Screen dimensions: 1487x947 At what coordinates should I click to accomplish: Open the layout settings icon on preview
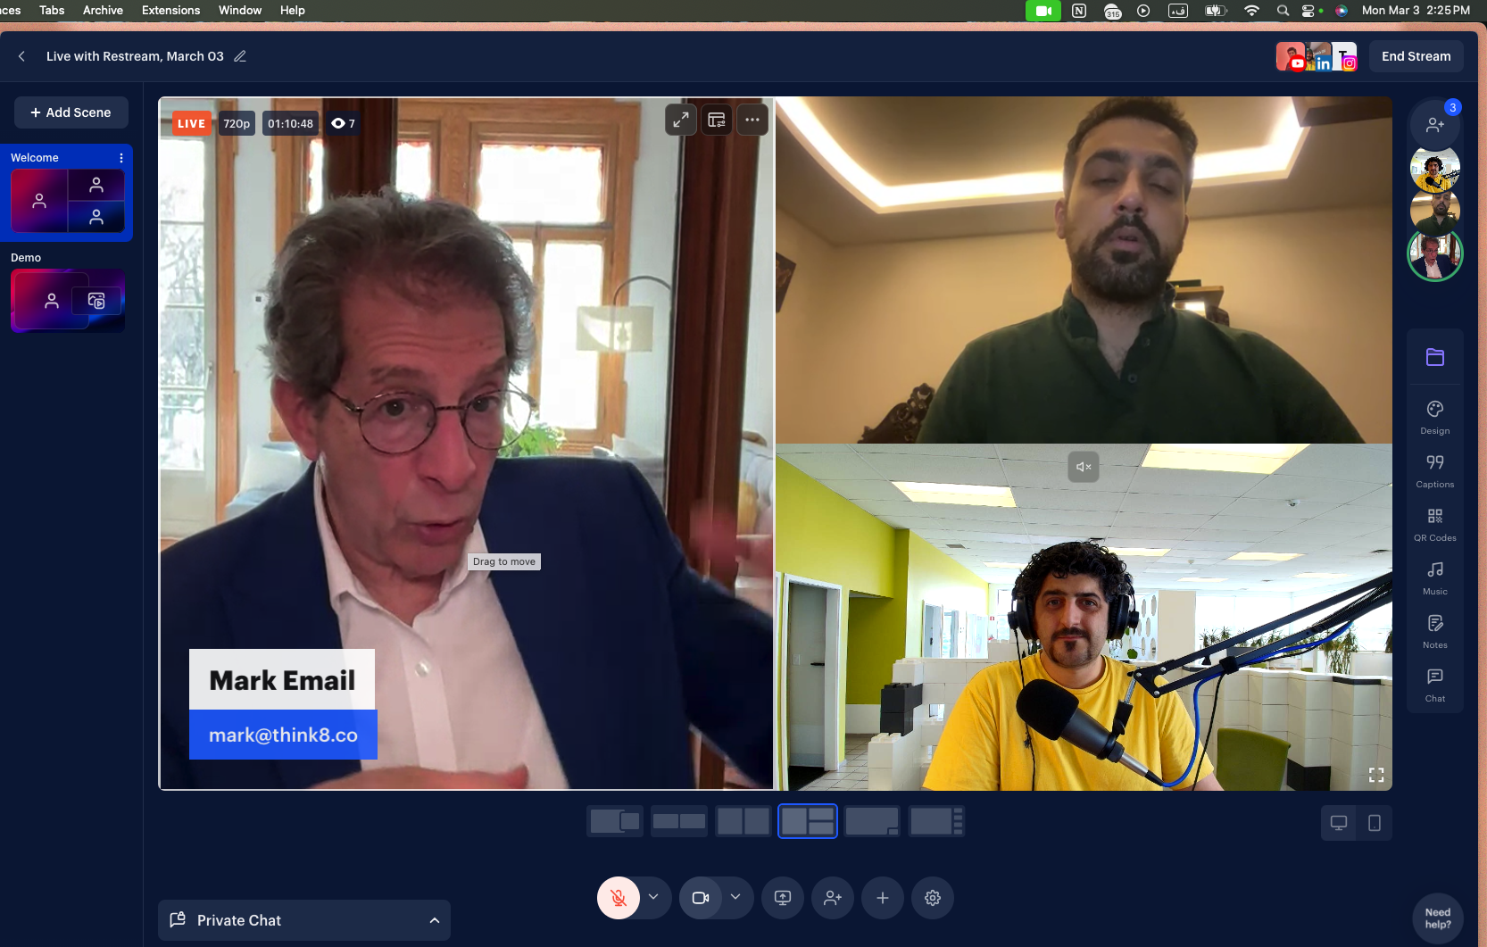click(x=717, y=120)
